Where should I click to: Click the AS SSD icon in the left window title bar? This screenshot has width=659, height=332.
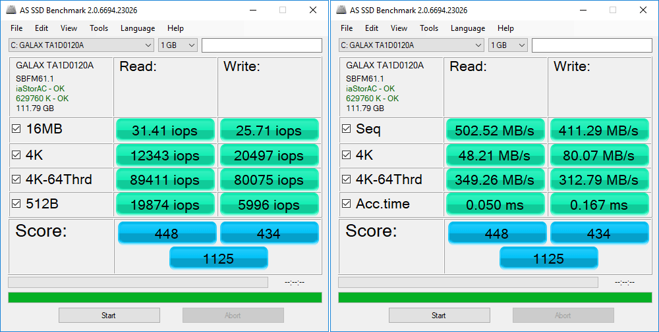click(12, 10)
